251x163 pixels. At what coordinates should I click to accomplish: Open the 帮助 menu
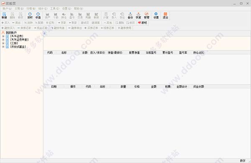[x=78, y=9]
